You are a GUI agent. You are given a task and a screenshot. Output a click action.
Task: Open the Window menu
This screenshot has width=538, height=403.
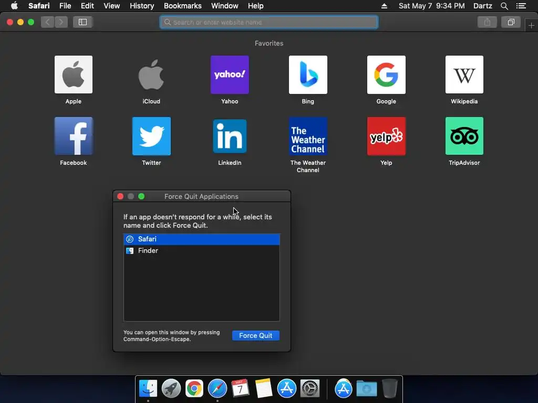pyautogui.click(x=225, y=6)
